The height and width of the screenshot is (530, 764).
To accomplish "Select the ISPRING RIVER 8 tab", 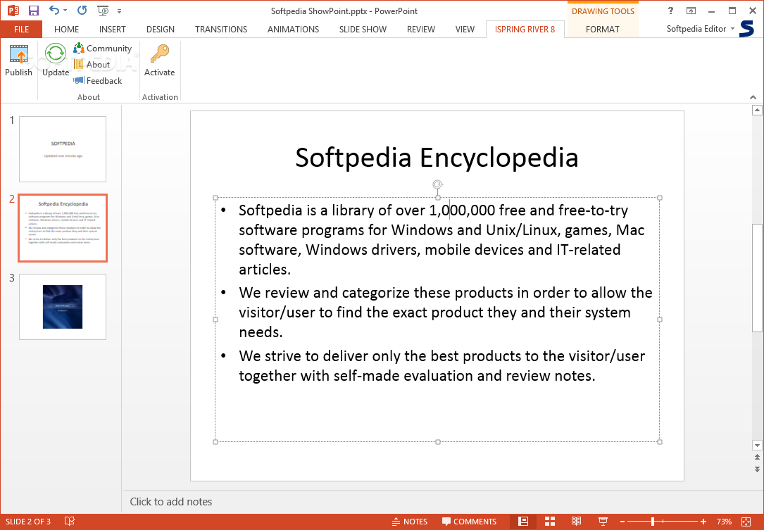I will point(525,30).
